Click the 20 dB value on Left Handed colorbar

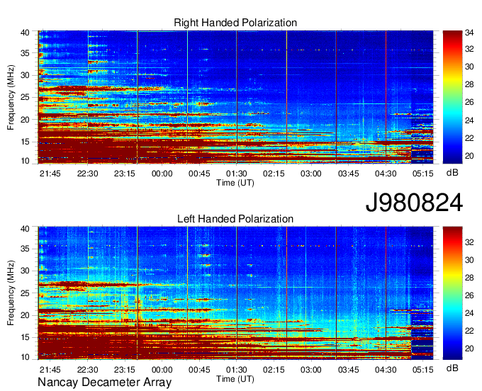pos(469,348)
